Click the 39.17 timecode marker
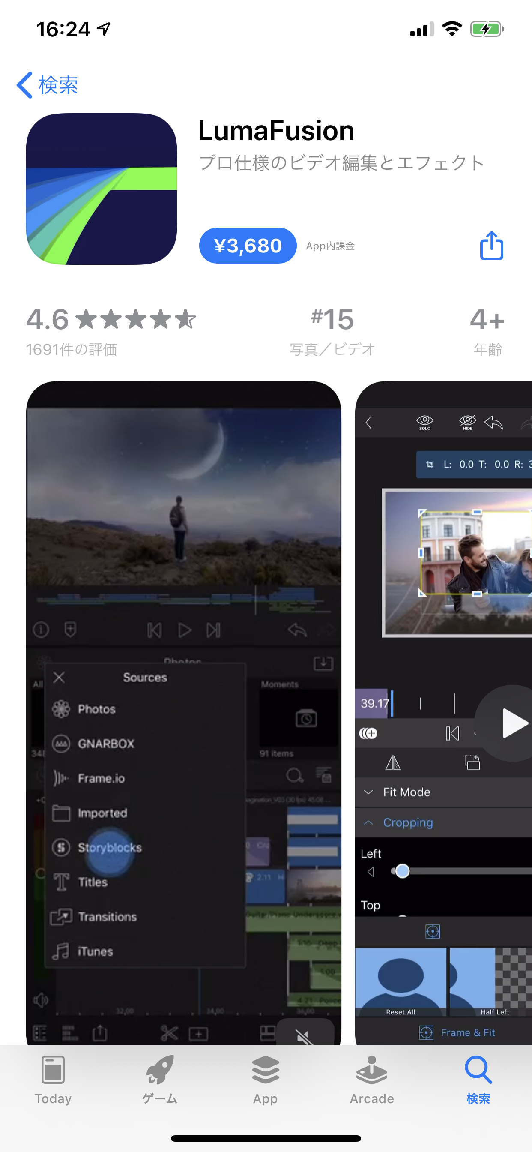532x1152 pixels. point(374,703)
